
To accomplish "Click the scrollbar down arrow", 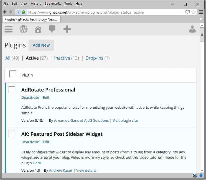I will (202, 170).
